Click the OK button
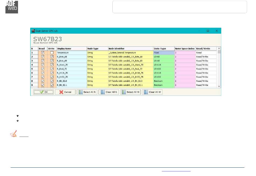The height and width of the screenshot is (176, 256). pos(43,92)
